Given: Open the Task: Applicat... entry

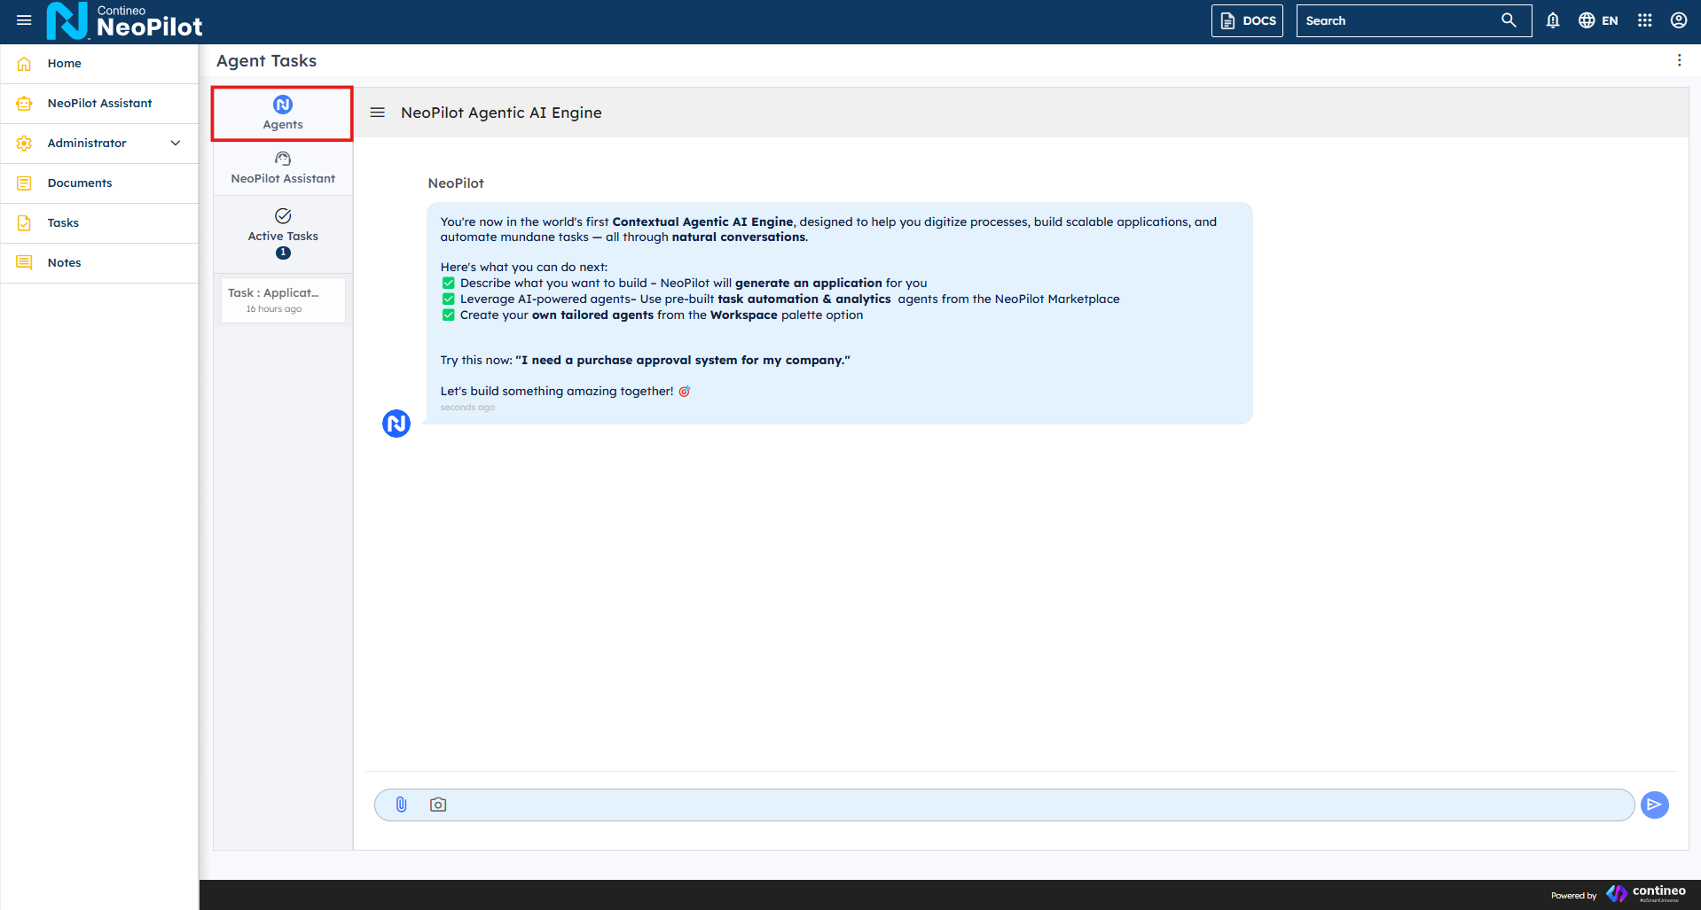Looking at the screenshot, I should 282,299.
